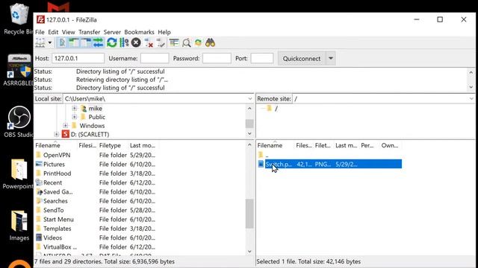Open the Site Manager dropdown arrow
Viewport: 478px width, 268px height.
(x=50, y=43)
